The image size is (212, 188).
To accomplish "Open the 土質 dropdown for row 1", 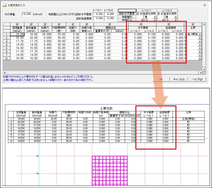I will (x=200, y=35).
